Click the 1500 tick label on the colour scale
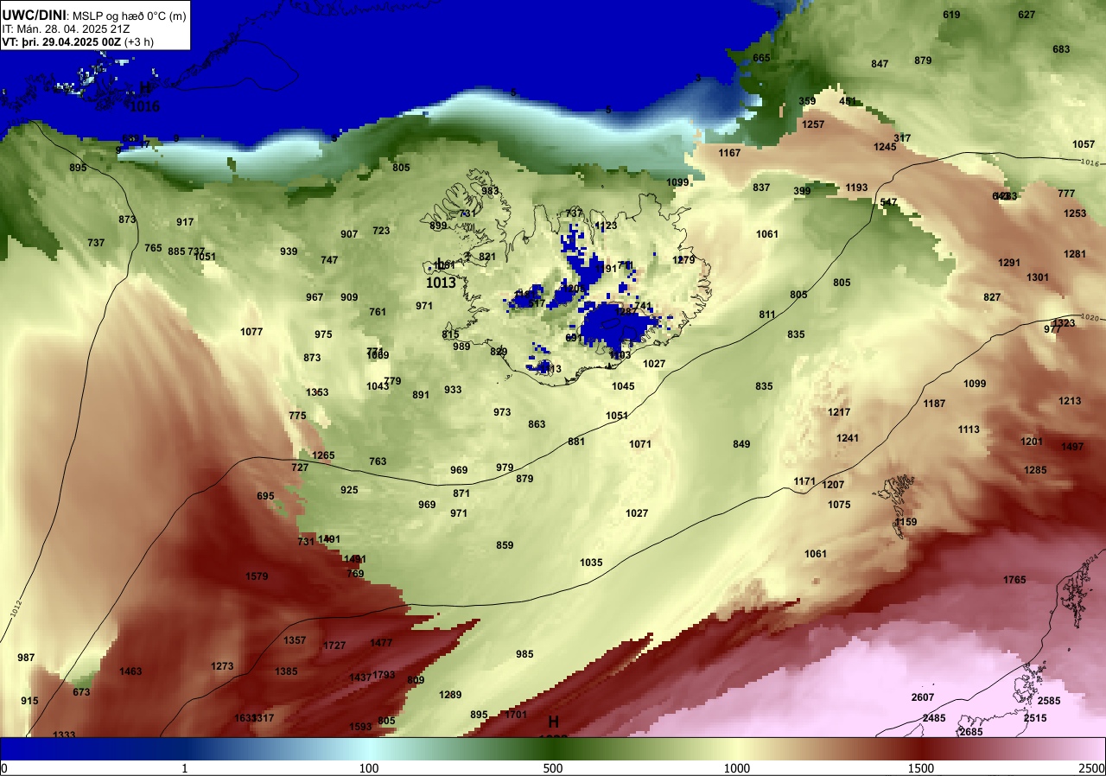The height and width of the screenshot is (776, 1106). tap(921, 768)
